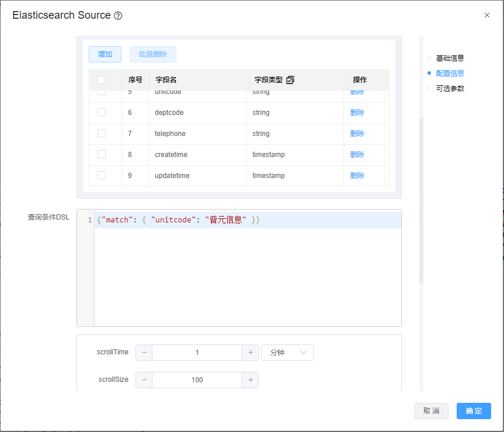Click the 增加 button to add field
This screenshot has width=504, height=432.
(105, 54)
